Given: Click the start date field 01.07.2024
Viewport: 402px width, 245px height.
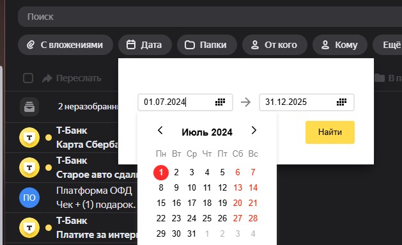Looking at the screenshot, I should (x=185, y=102).
